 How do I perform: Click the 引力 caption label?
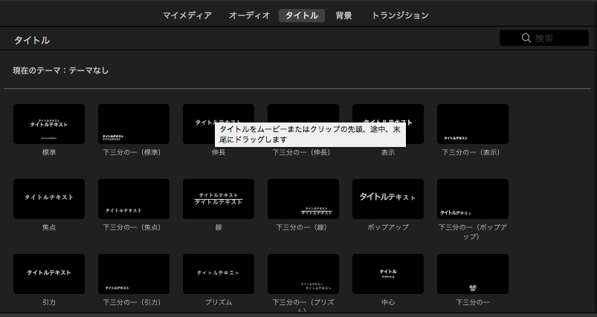(49, 303)
